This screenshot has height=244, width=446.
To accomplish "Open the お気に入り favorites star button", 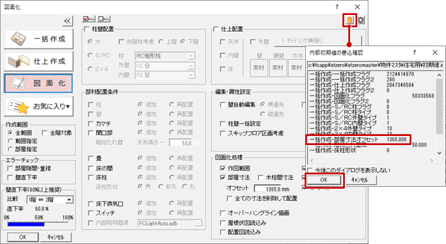I will pyautogui.click(x=38, y=106).
